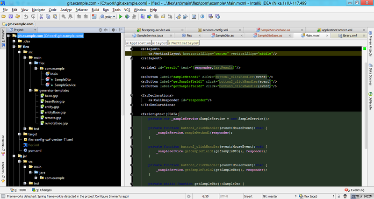Click the Cut scissors icon
Screen dimensions: 374x199
[41, 16]
